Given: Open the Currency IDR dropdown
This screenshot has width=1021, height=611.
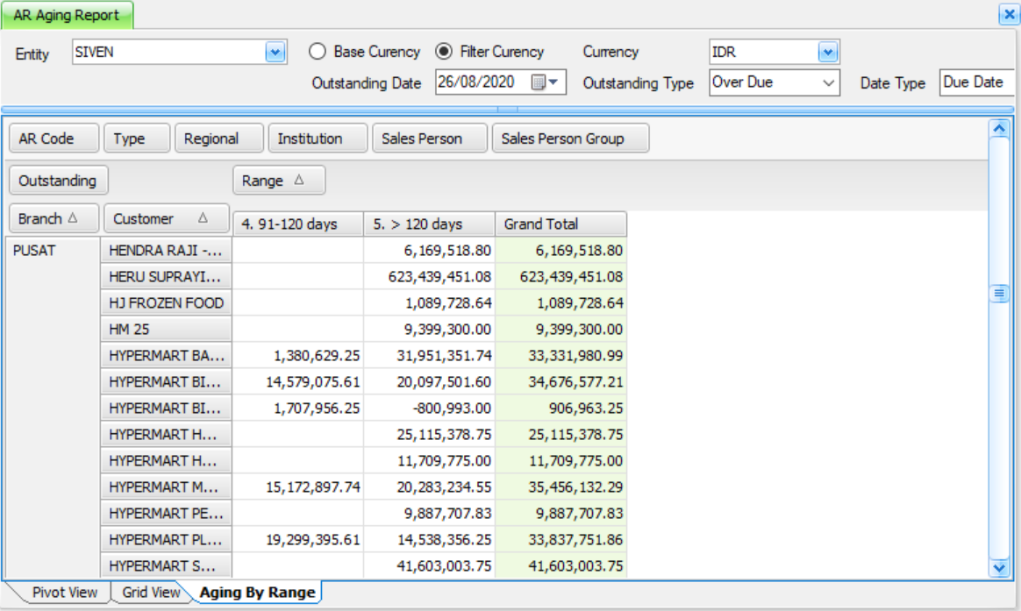Looking at the screenshot, I should click(828, 52).
